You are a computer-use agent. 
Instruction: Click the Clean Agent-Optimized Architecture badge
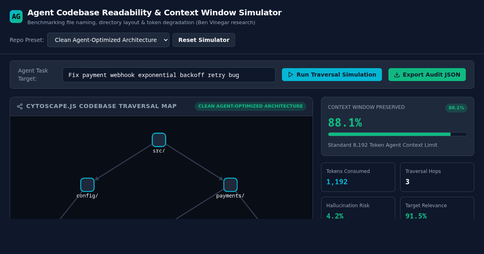[x=250, y=106]
